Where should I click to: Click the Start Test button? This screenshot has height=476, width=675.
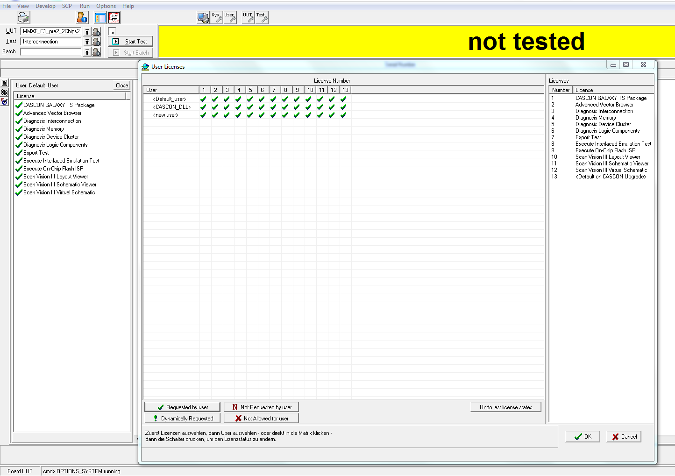pyautogui.click(x=130, y=42)
